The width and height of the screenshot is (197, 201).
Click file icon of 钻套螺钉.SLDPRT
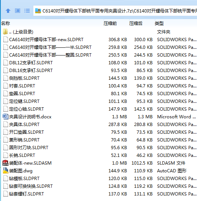click(x=5, y=194)
